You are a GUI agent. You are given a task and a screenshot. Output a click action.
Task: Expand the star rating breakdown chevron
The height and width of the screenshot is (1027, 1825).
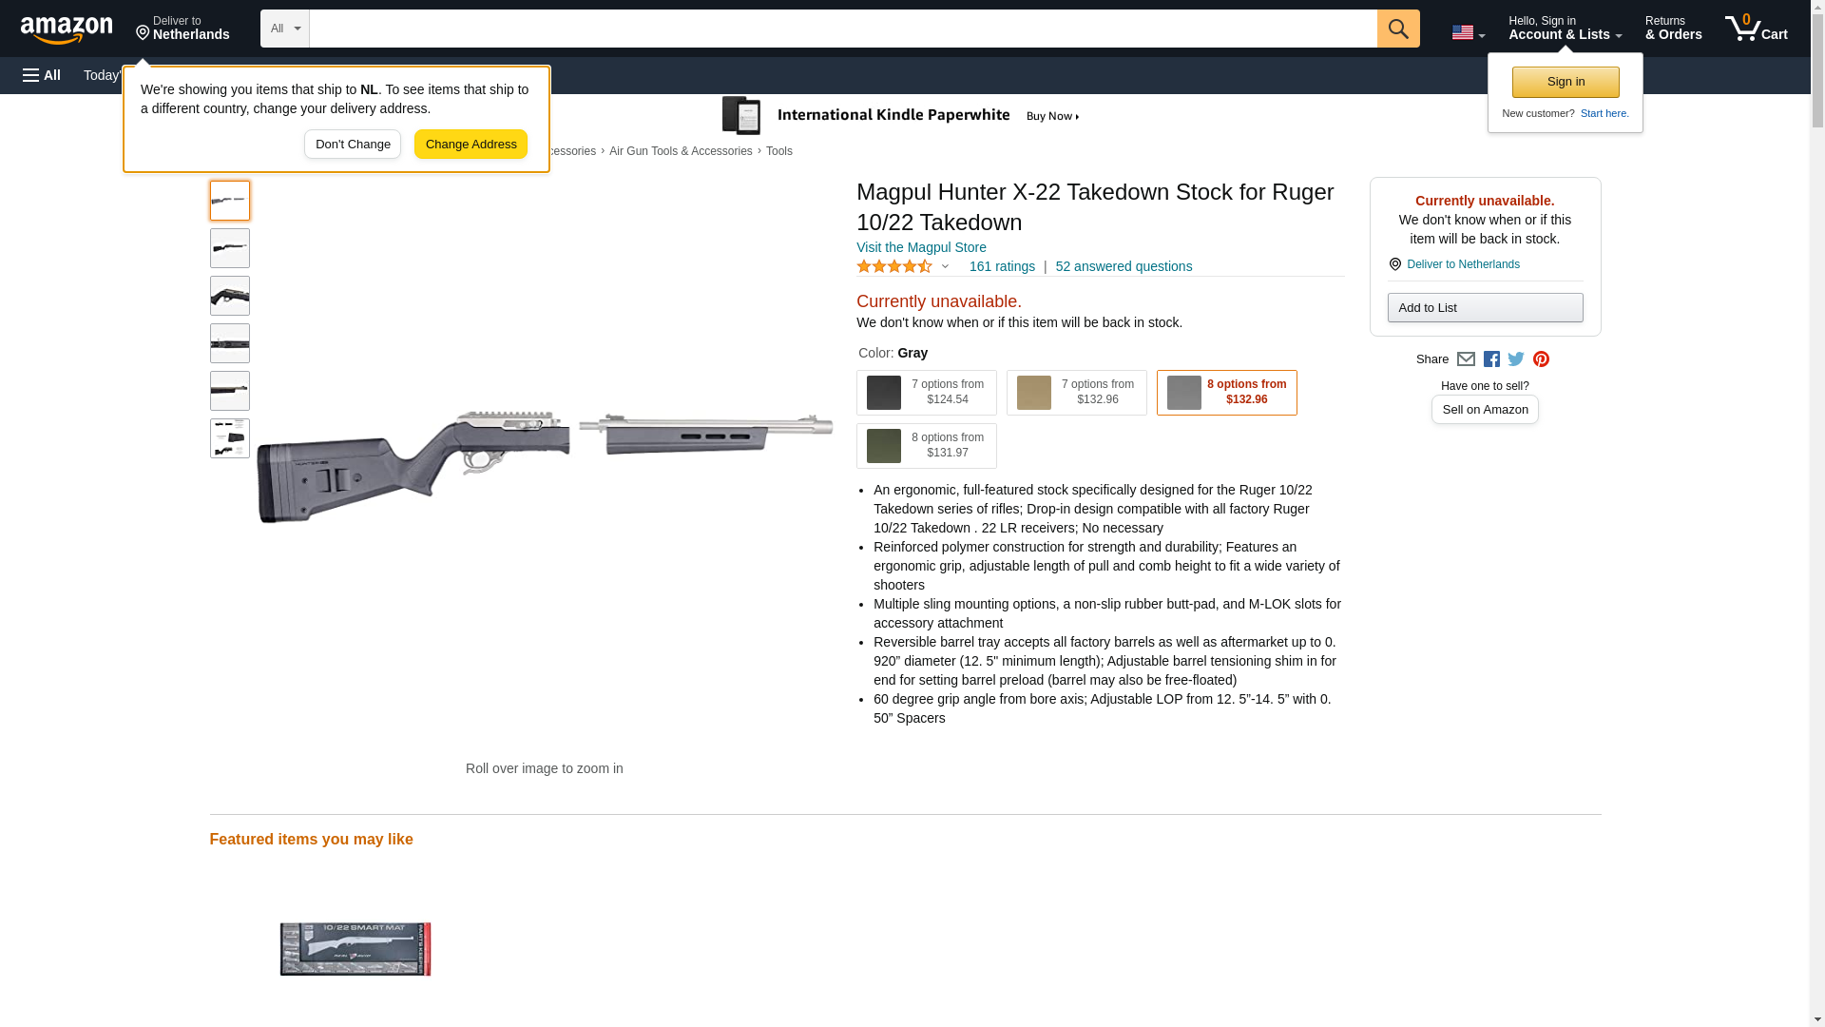tap(945, 267)
